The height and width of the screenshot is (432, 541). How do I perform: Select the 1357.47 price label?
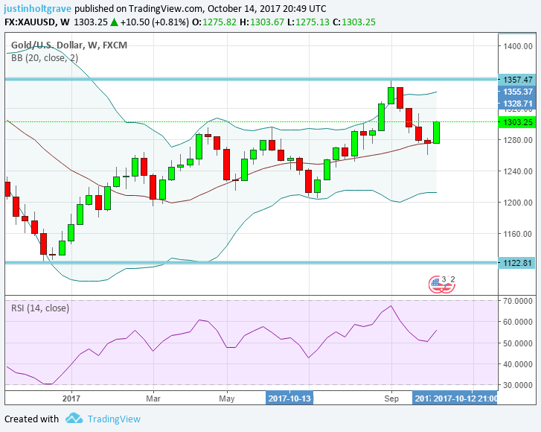[x=517, y=80]
